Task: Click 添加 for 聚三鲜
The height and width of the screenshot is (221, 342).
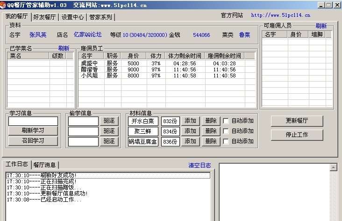Action: coord(191,131)
